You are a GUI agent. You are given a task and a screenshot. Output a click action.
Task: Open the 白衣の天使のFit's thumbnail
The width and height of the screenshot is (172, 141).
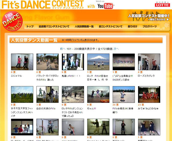tap(48, 94)
